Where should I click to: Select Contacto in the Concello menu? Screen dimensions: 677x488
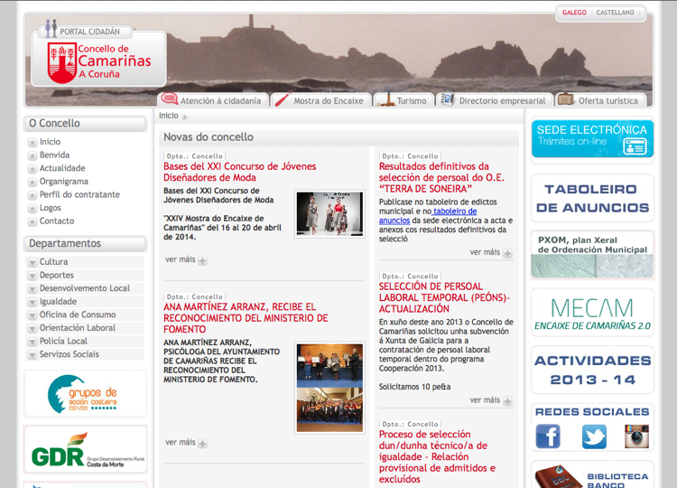[x=57, y=221]
